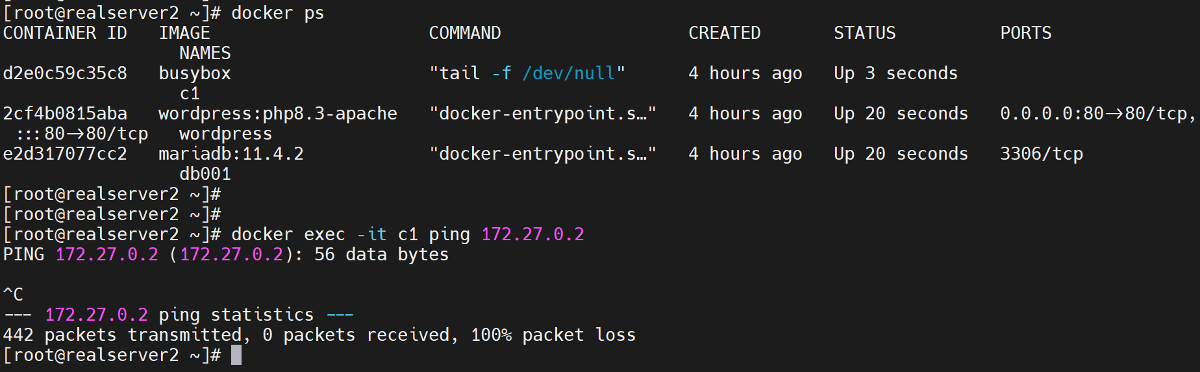Click the CREATED column header

point(724,33)
